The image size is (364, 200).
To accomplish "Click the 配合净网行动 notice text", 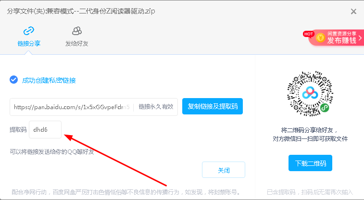I will click(x=127, y=192).
